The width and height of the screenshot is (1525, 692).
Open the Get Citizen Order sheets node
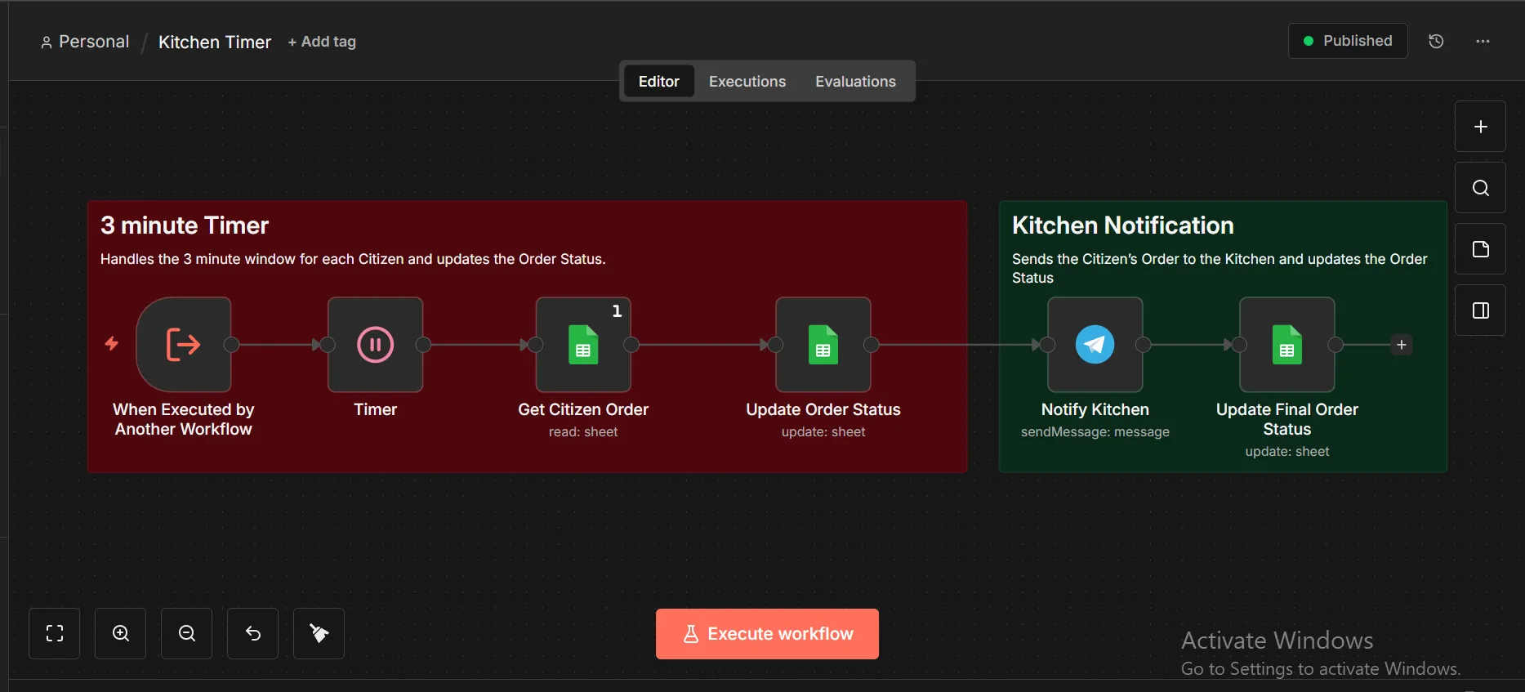pos(583,345)
